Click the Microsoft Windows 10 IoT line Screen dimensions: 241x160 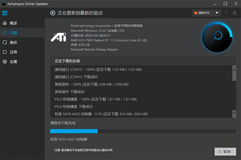(98, 31)
